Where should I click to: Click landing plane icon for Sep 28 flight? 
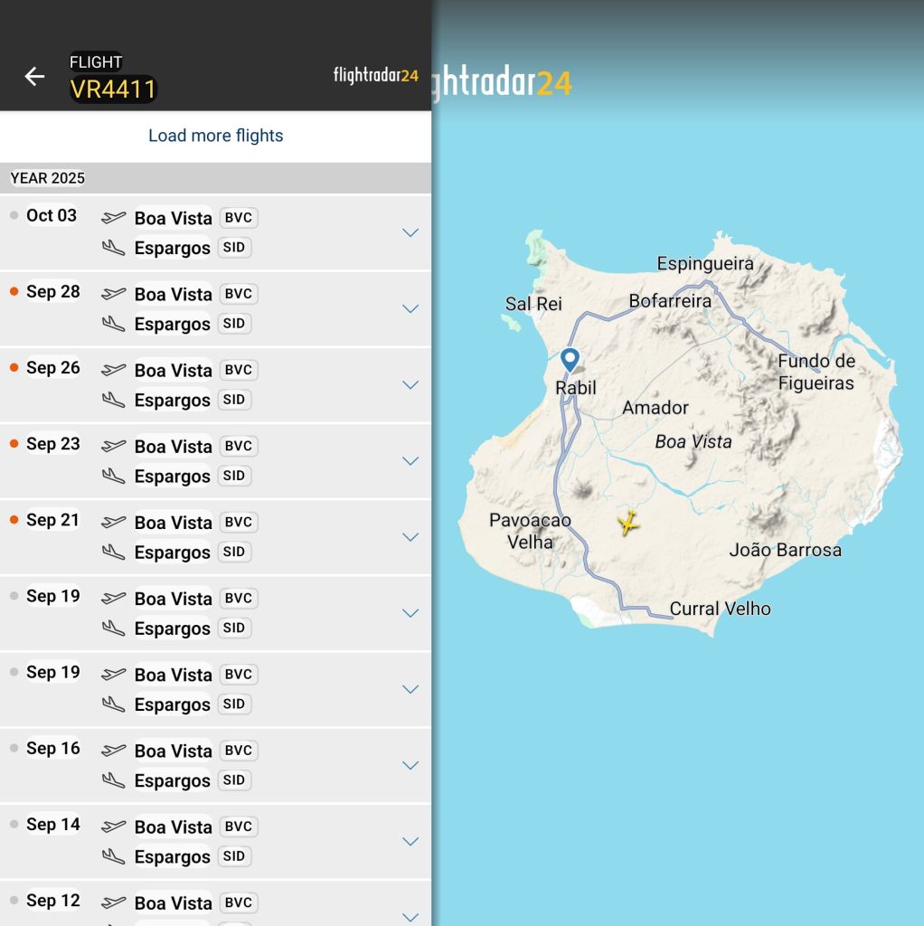114,323
